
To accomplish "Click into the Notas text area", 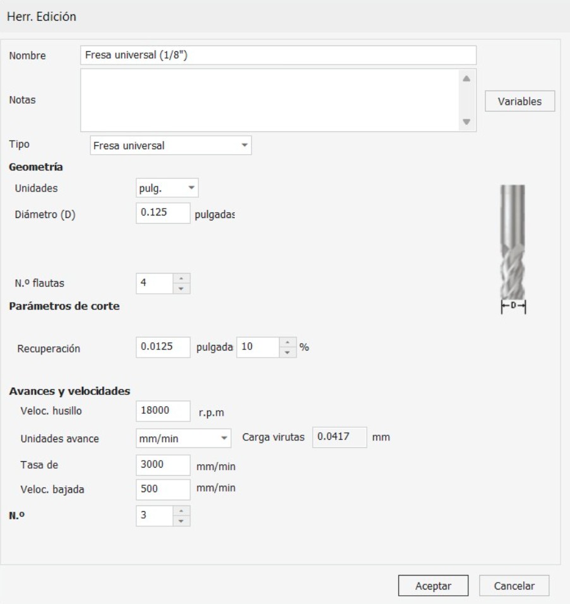I will tap(270, 100).
